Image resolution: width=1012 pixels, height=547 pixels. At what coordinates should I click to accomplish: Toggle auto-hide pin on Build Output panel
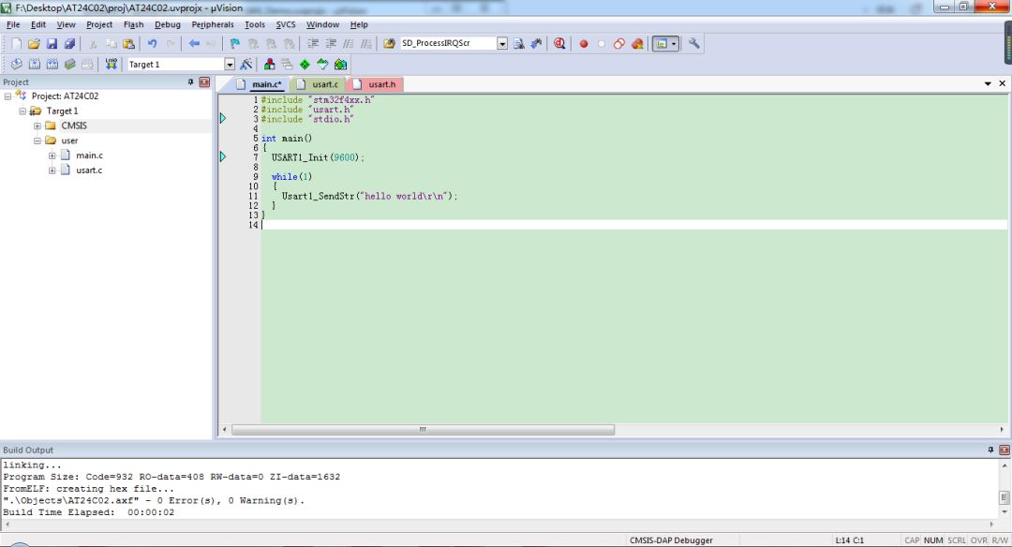(x=990, y=450)
